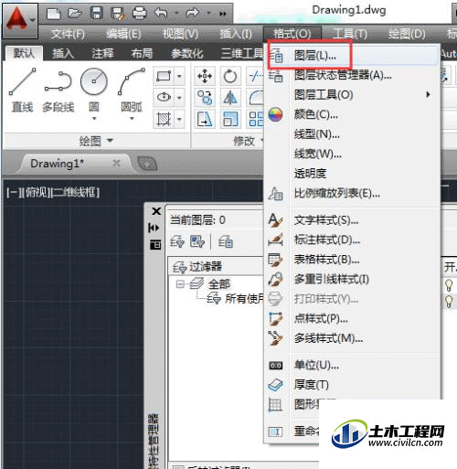Choose 颜色(C)... menu entry
The width and height of the screenshot is (457, 469).
[x=352, y=114]
